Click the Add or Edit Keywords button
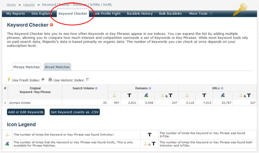 [26, 112]
